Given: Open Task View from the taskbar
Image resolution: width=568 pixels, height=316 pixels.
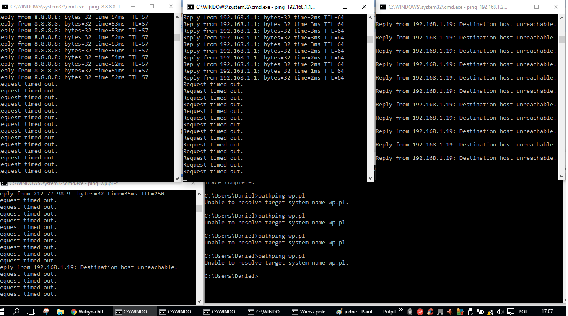Looking at the screenshot, I should pos(31,311).
